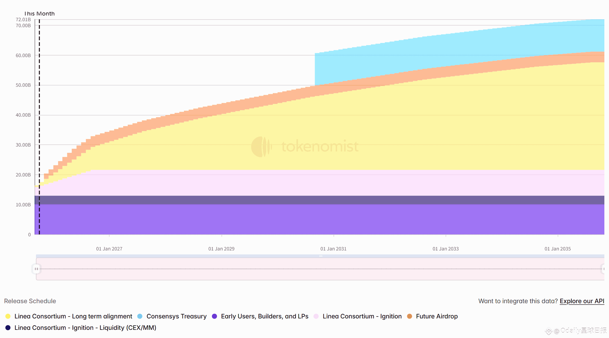Open the Explore our API link

click(582, 301)
